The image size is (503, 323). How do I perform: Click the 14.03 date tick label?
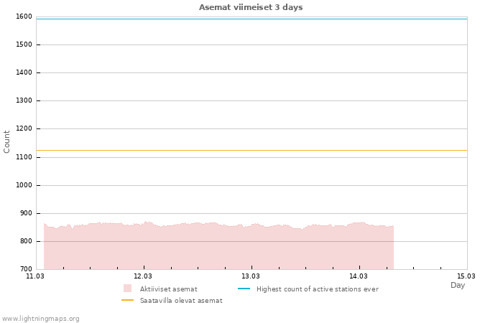pos(359,276)
